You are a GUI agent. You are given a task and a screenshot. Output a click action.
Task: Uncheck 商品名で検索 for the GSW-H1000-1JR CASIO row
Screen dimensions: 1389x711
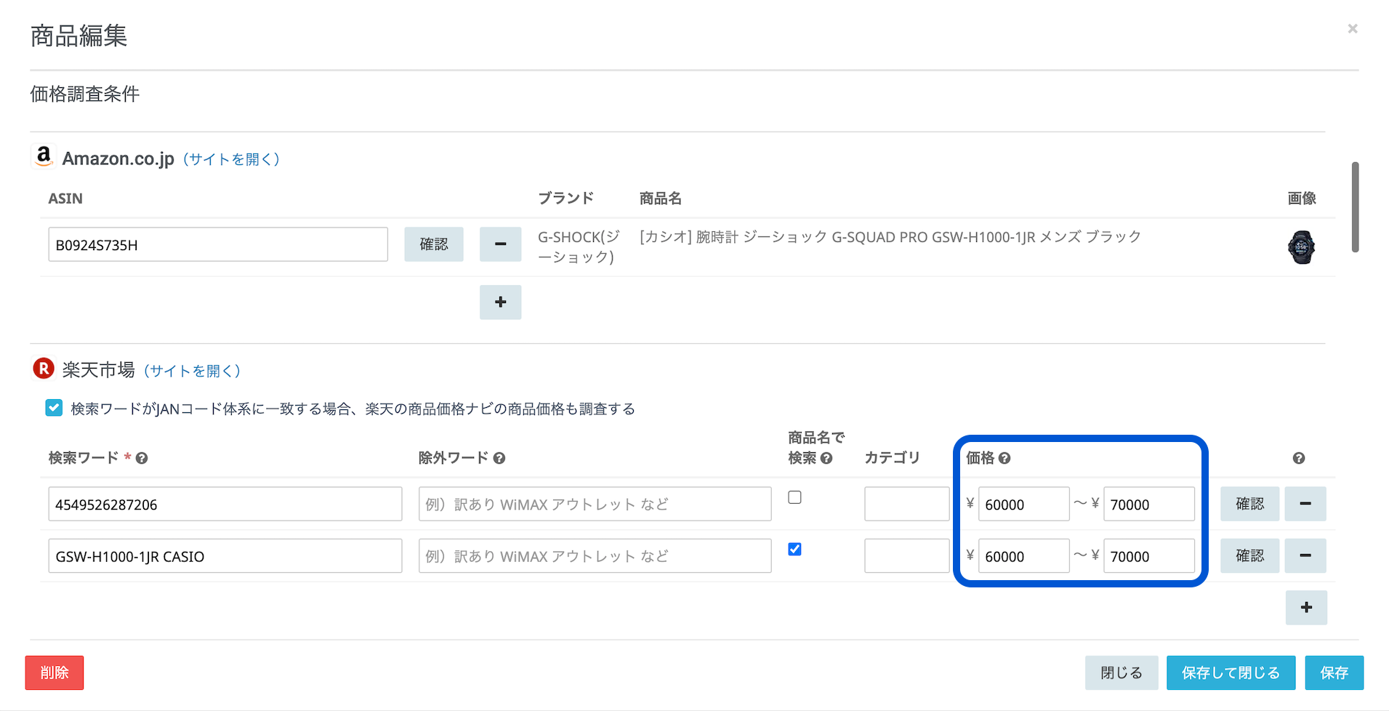(794, 549)
